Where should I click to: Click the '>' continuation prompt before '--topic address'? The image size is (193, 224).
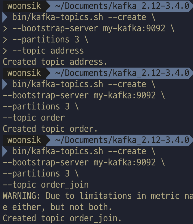(x=5, y=51)
